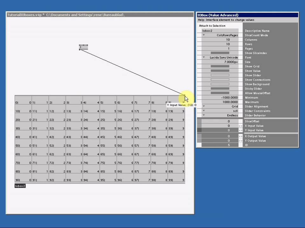Open the Font dropdown showing Lucida Sans Unicode
Screen dimensions: 305x228
tap(220, 57)
